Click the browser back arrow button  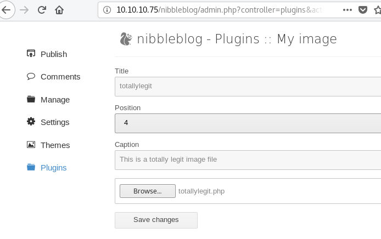coord(5,10)
